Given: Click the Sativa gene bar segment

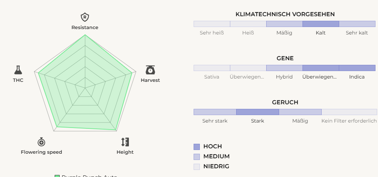Looking at the screenshot, I should click(212, 68).
